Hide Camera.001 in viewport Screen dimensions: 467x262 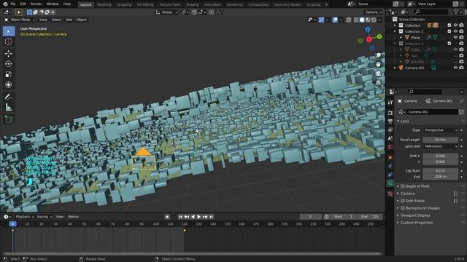click(455, 68)
